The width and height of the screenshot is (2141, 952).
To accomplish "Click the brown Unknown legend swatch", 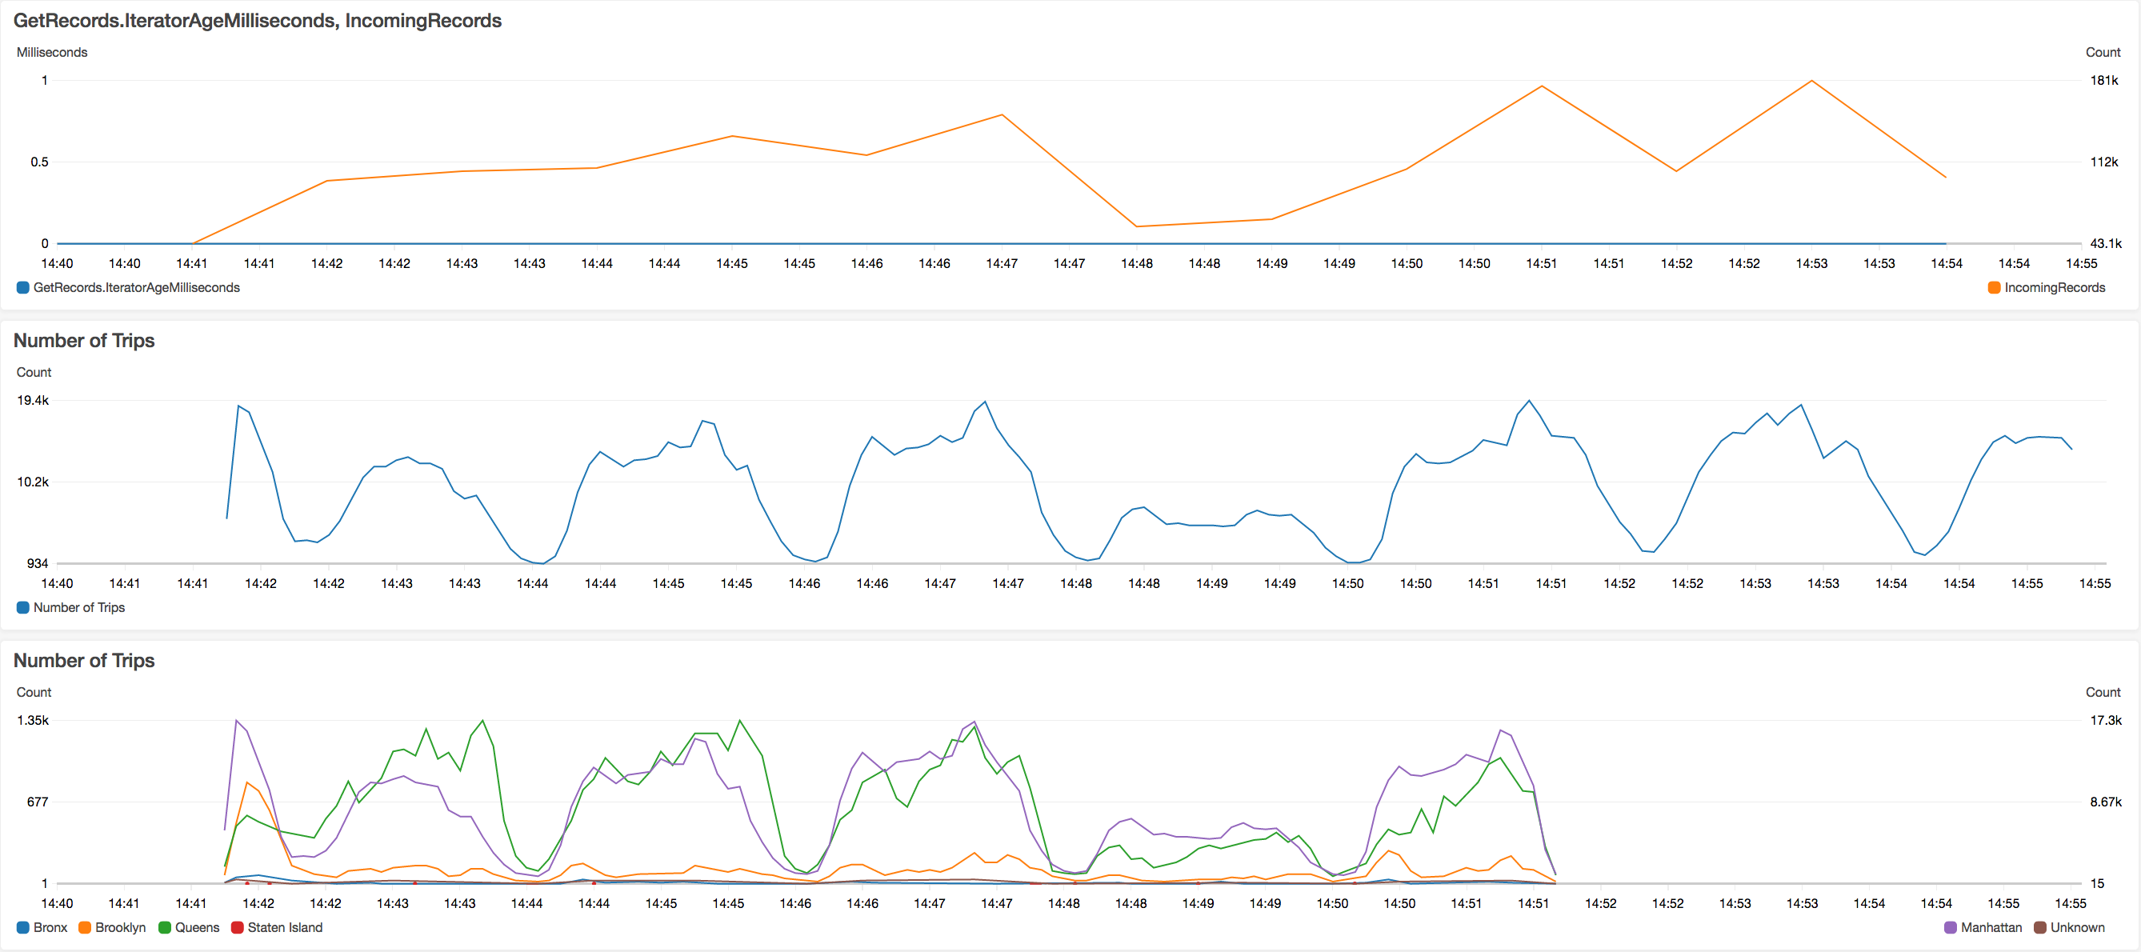I will (2039, 927).
